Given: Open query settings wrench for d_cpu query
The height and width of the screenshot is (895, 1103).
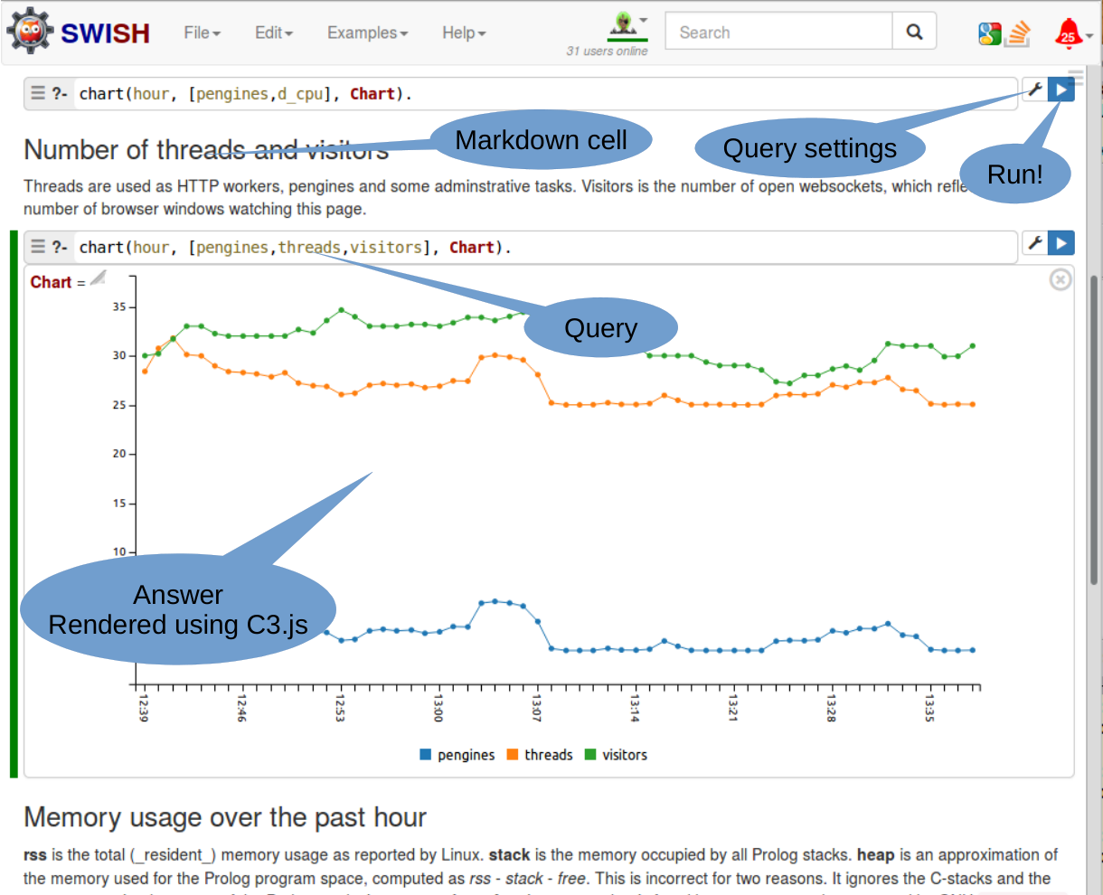Looking at the screenshot, I should 1035,89.
